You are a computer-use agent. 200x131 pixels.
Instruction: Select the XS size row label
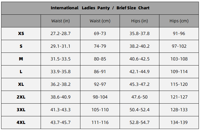click(21, 33)
